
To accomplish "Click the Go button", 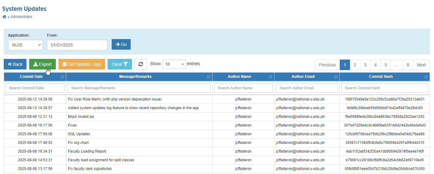I will click(x=121, y=44).
